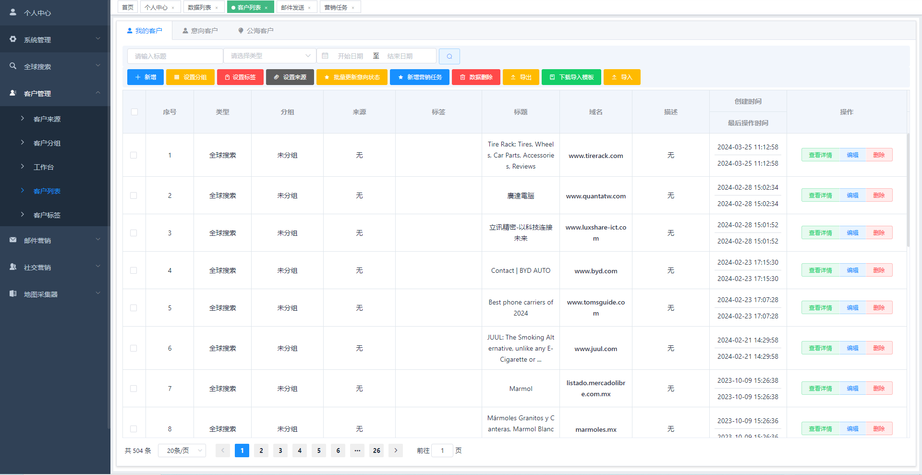Click the 客户管理 person icon in sidebar
Screen dimensions: 922x475
point(13,93)
